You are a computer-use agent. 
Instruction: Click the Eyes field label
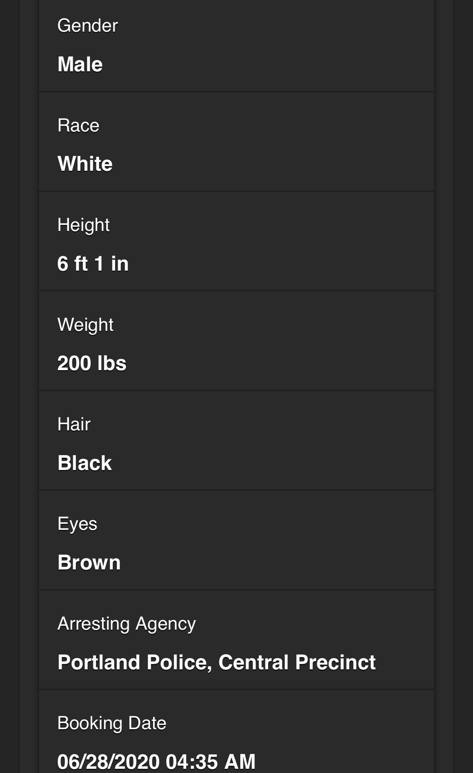point(77,524)
